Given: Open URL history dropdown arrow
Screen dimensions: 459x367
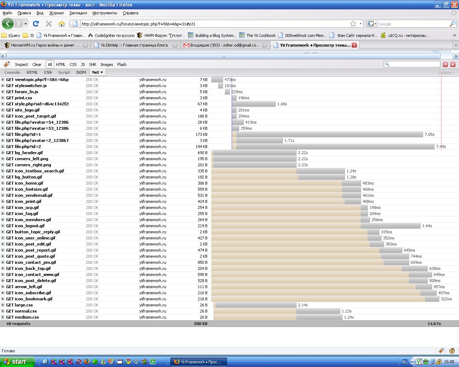Looking at the screenshot, I should 361,24.
